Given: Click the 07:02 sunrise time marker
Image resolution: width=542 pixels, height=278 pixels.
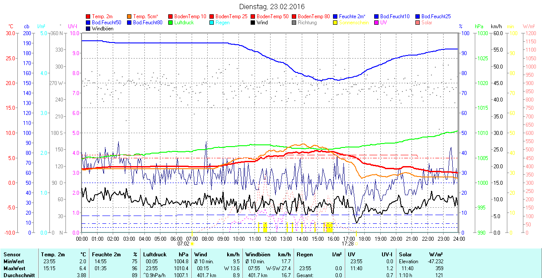Looking at the screenshot, I should (x=183, y=244).
